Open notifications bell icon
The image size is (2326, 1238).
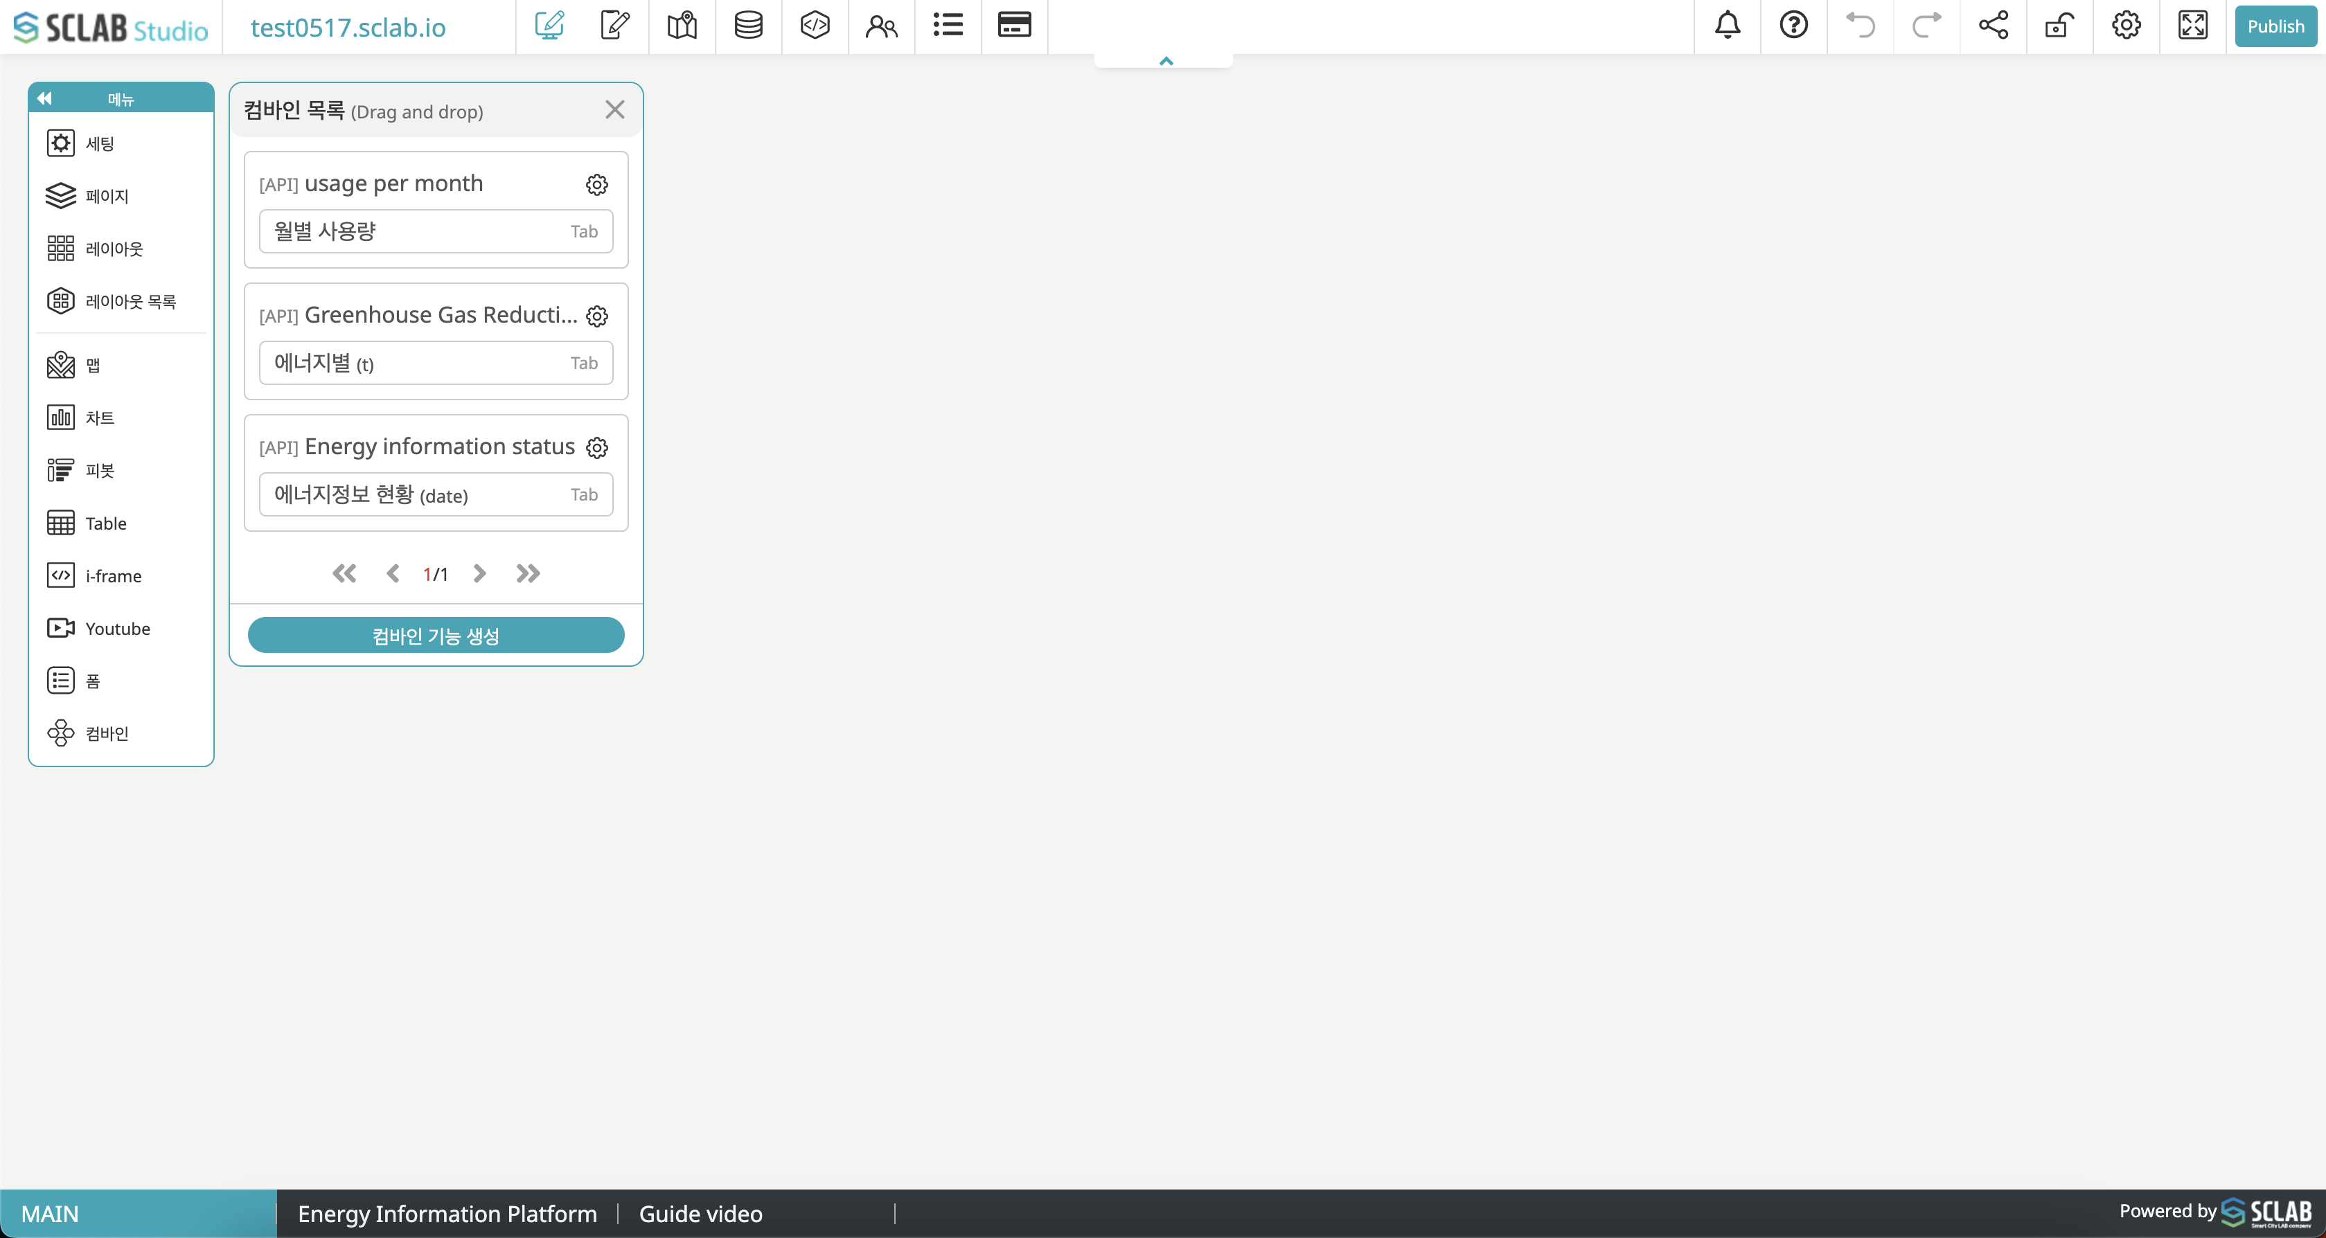(x=1728, y=25)
